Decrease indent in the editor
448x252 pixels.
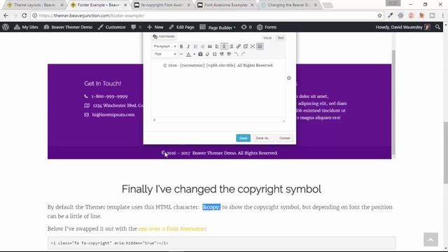222,54
